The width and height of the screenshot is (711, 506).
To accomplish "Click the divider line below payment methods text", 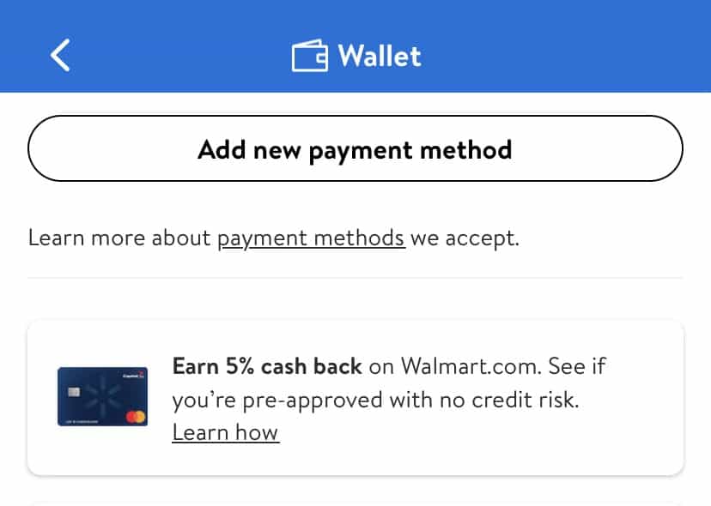I will click(355, 278).
